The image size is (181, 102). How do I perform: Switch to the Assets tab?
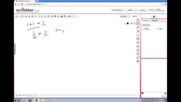click(155, 21)
